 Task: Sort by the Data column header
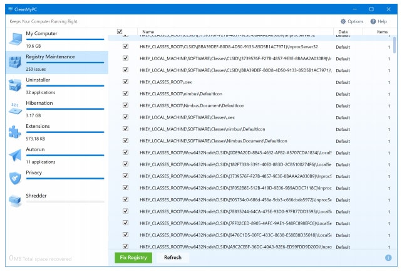pos(348,31)
